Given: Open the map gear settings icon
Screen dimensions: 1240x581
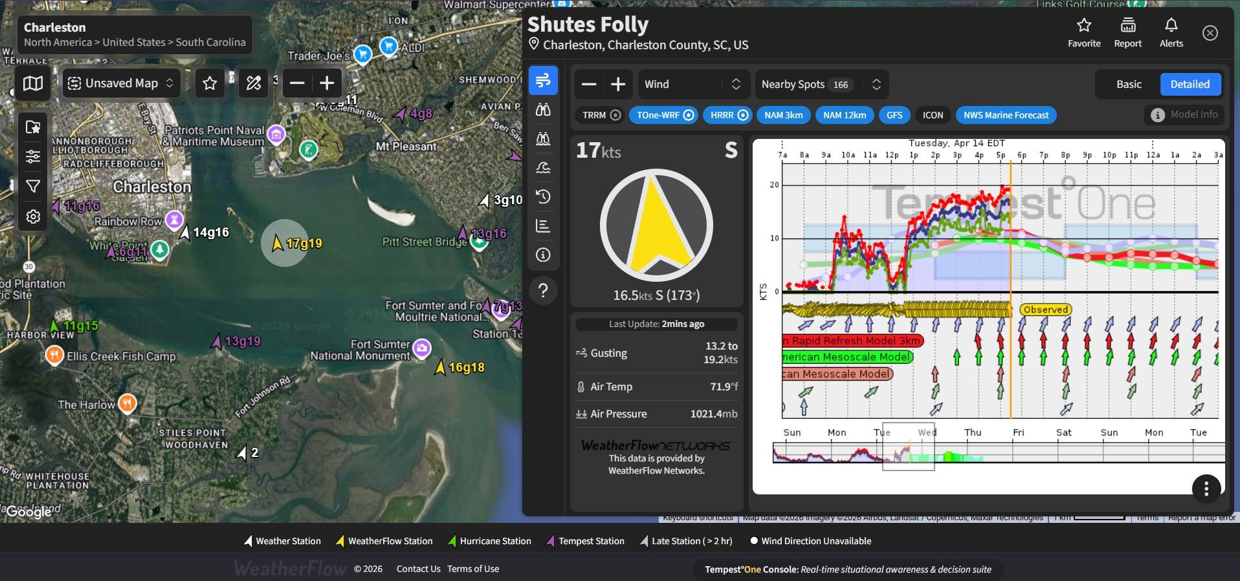Looking at the screenshot, I should click(33, 217).
